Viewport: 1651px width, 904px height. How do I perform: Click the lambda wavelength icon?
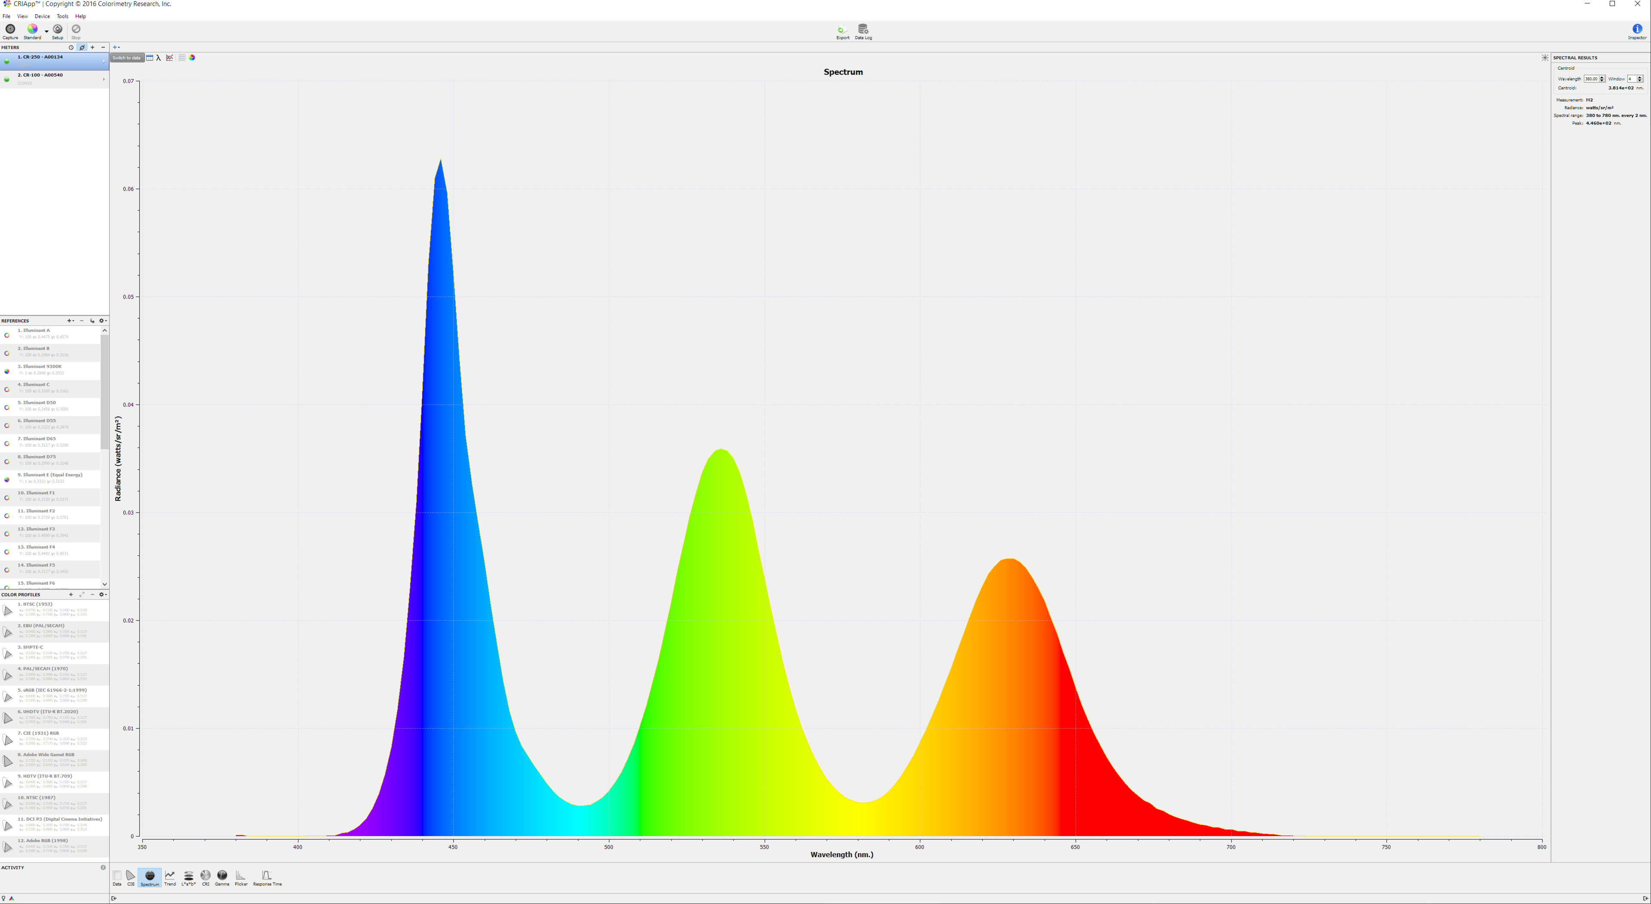(159, 58)
